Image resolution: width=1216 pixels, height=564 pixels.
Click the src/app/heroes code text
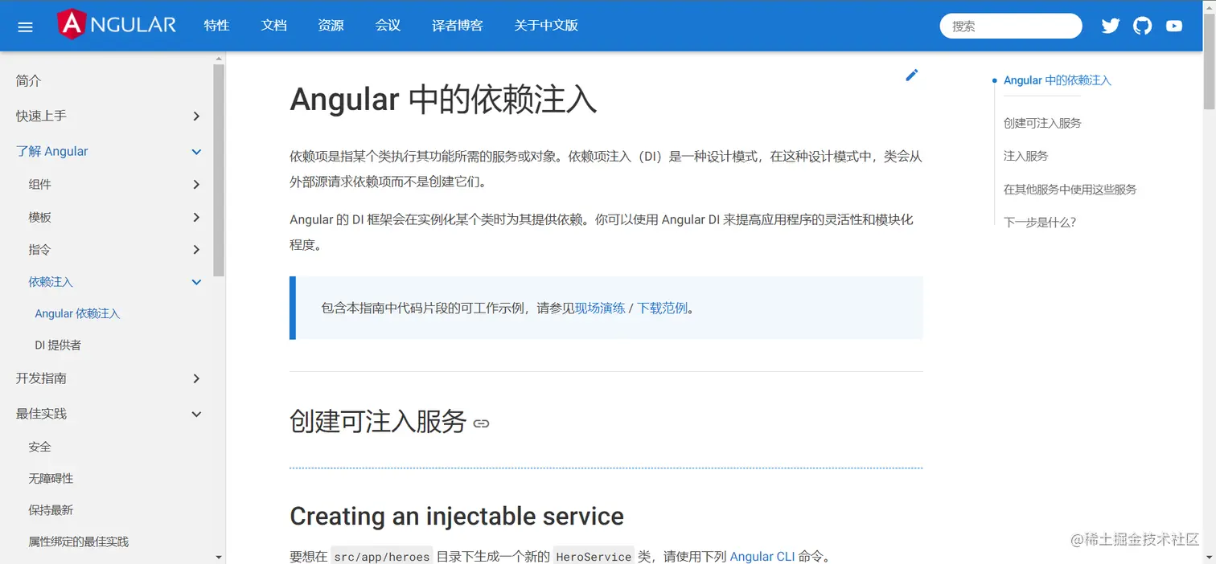382,556
